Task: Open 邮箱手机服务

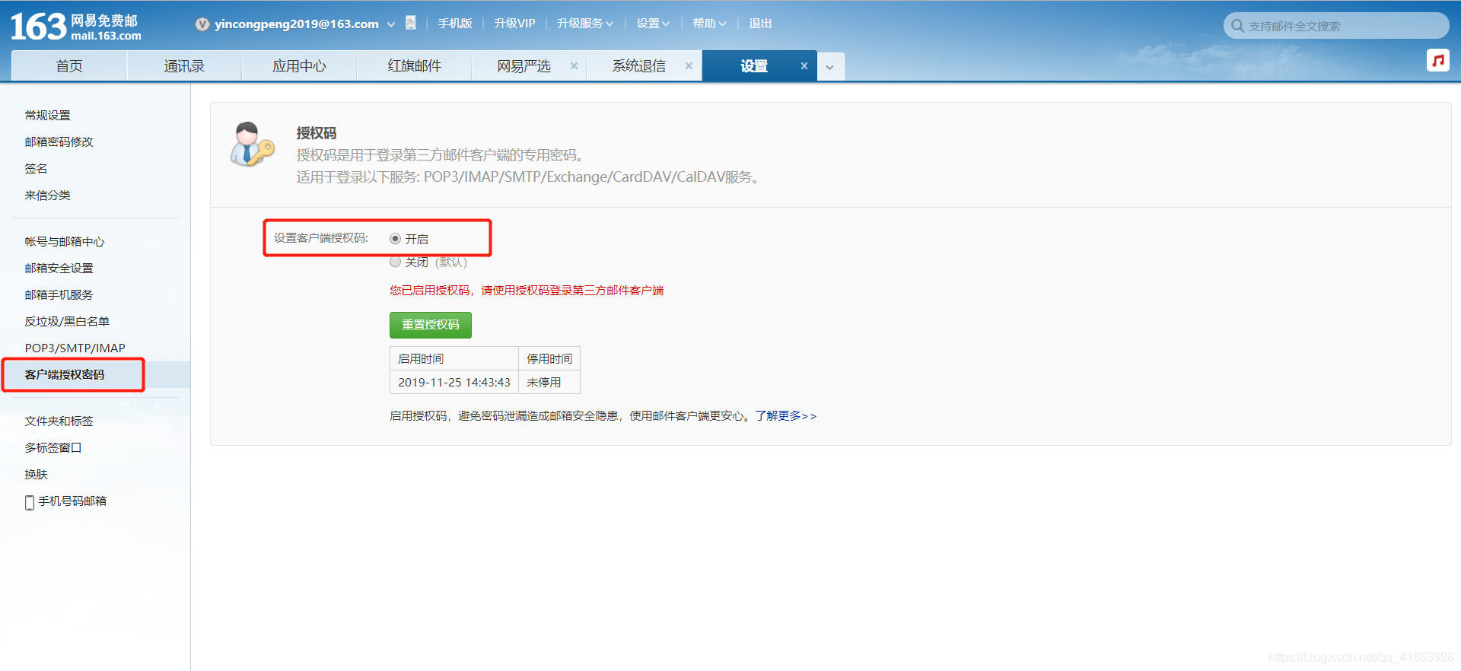Action: pos(59,295)
